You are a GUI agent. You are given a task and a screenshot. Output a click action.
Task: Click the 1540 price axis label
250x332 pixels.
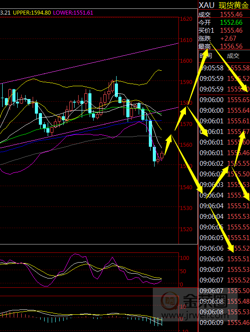[x=186, y=187]
